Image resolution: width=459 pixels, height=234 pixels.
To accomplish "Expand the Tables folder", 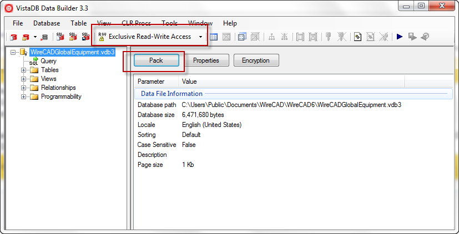I will (24, 70).
